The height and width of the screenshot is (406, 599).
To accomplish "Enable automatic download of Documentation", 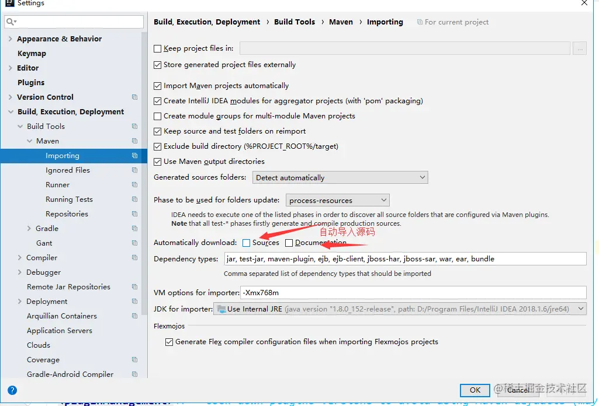I will point(289,243).
